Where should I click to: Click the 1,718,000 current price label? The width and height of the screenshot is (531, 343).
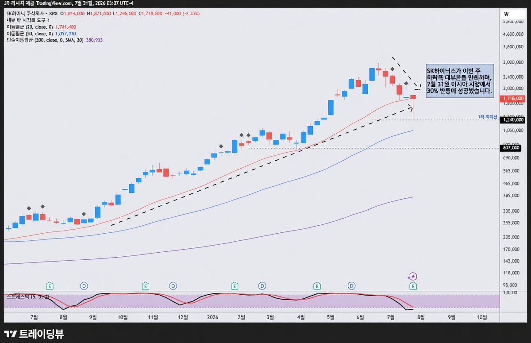coord(513,99)
